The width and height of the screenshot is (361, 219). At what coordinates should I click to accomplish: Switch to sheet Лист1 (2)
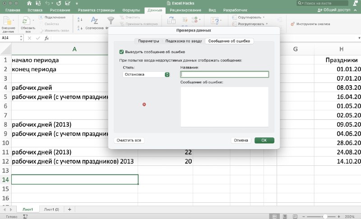tap(51, 210)
